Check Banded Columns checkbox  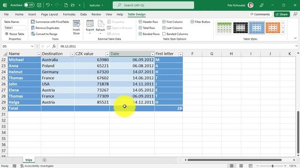164,34
